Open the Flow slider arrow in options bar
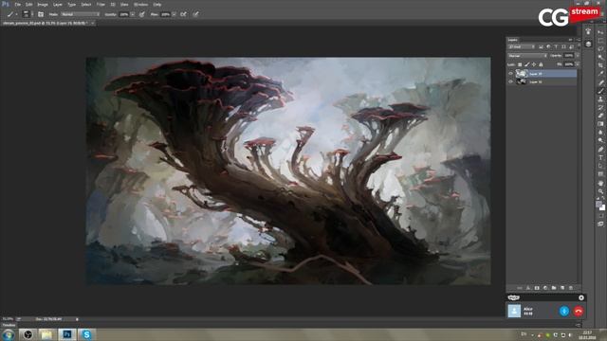Screen dimensions: 607x341 tap(174, 14)
